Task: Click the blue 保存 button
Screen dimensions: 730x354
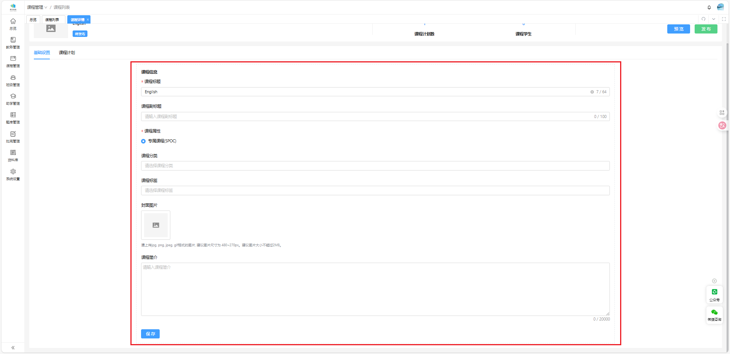Action: tap(150, 334)
